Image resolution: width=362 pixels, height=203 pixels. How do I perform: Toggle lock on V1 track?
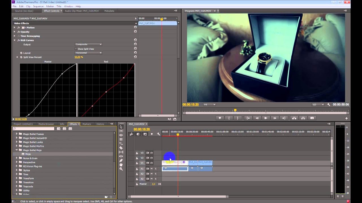click(x=137, y=163)
